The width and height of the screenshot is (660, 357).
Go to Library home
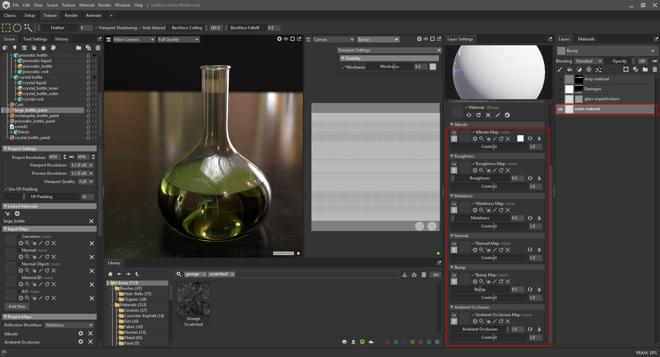(x=110, y=274)
